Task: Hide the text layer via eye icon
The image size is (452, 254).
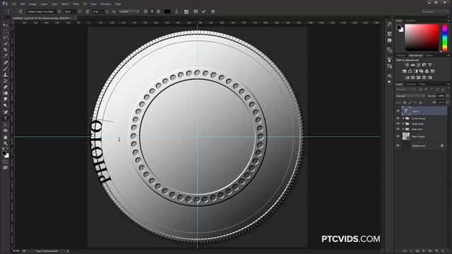Action: tap(398, 111)
